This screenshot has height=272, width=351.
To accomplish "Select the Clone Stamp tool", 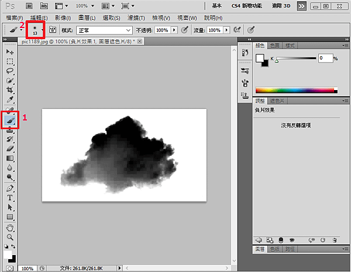I will point(10,130).
